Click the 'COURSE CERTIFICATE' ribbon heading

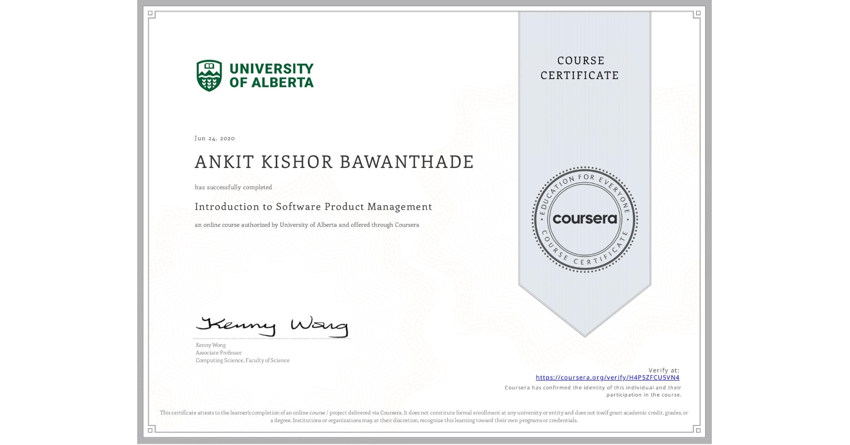(580, 68)
